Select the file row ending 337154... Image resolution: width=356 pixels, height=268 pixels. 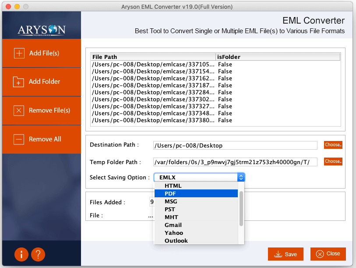point(216,72)
